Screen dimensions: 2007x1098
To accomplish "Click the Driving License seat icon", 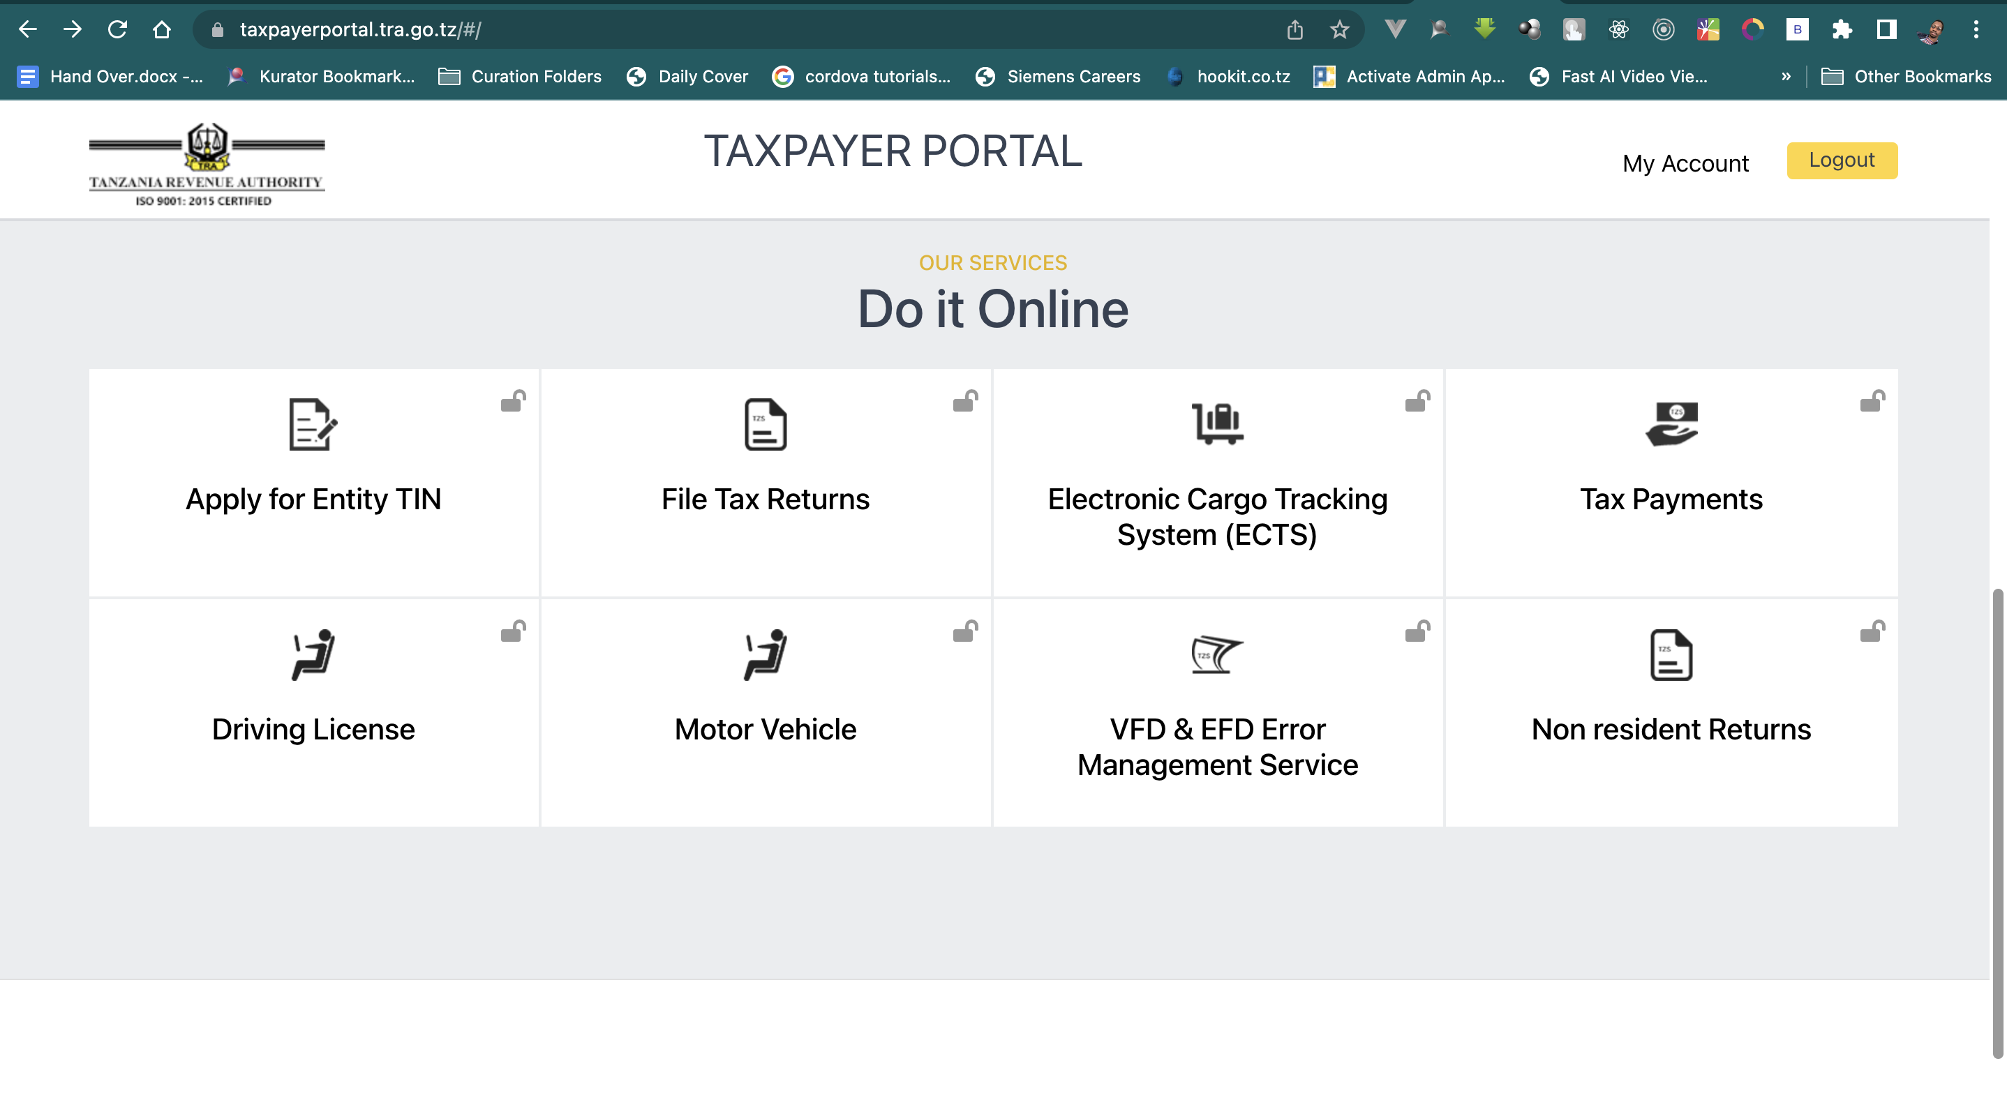I will coord(313,654).
